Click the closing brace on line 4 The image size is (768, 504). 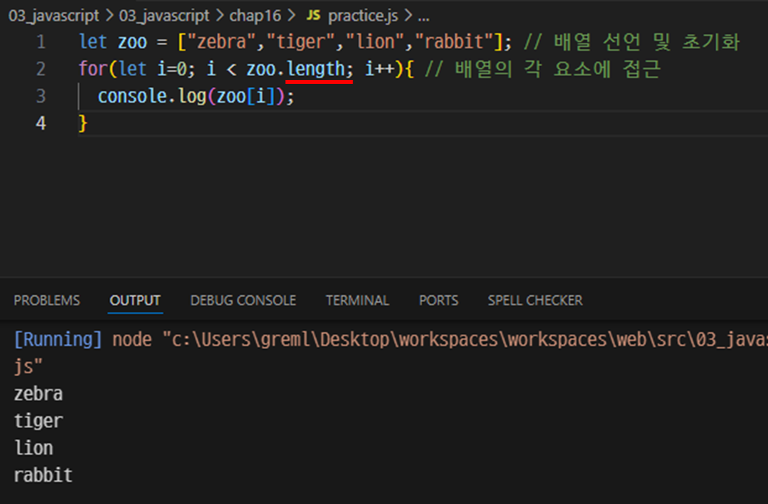83,123
